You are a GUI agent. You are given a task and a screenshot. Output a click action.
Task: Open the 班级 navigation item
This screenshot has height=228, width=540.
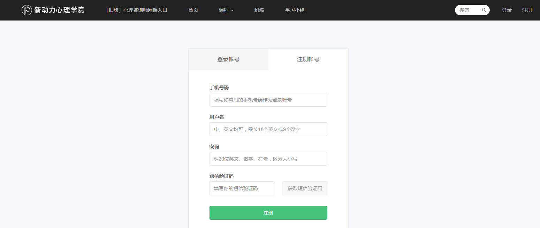click(x=259, y=10)
